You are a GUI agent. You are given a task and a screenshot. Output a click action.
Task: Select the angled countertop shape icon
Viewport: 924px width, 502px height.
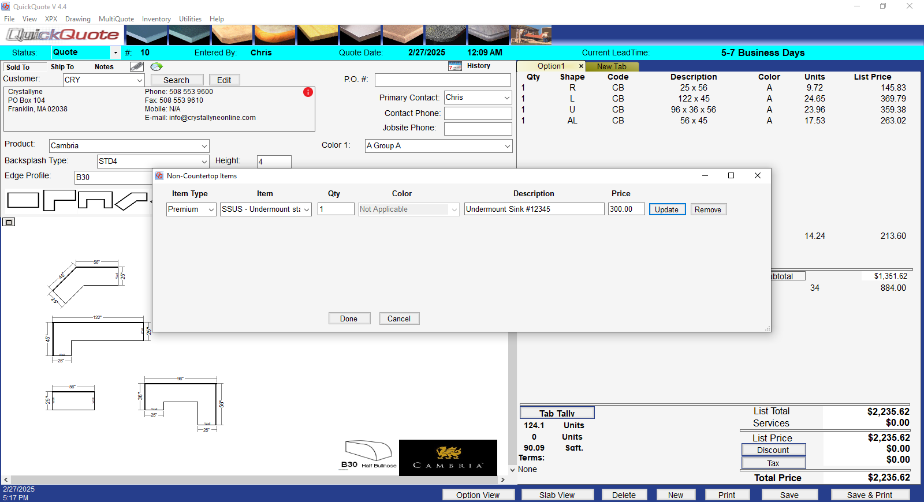coord(131,201)
